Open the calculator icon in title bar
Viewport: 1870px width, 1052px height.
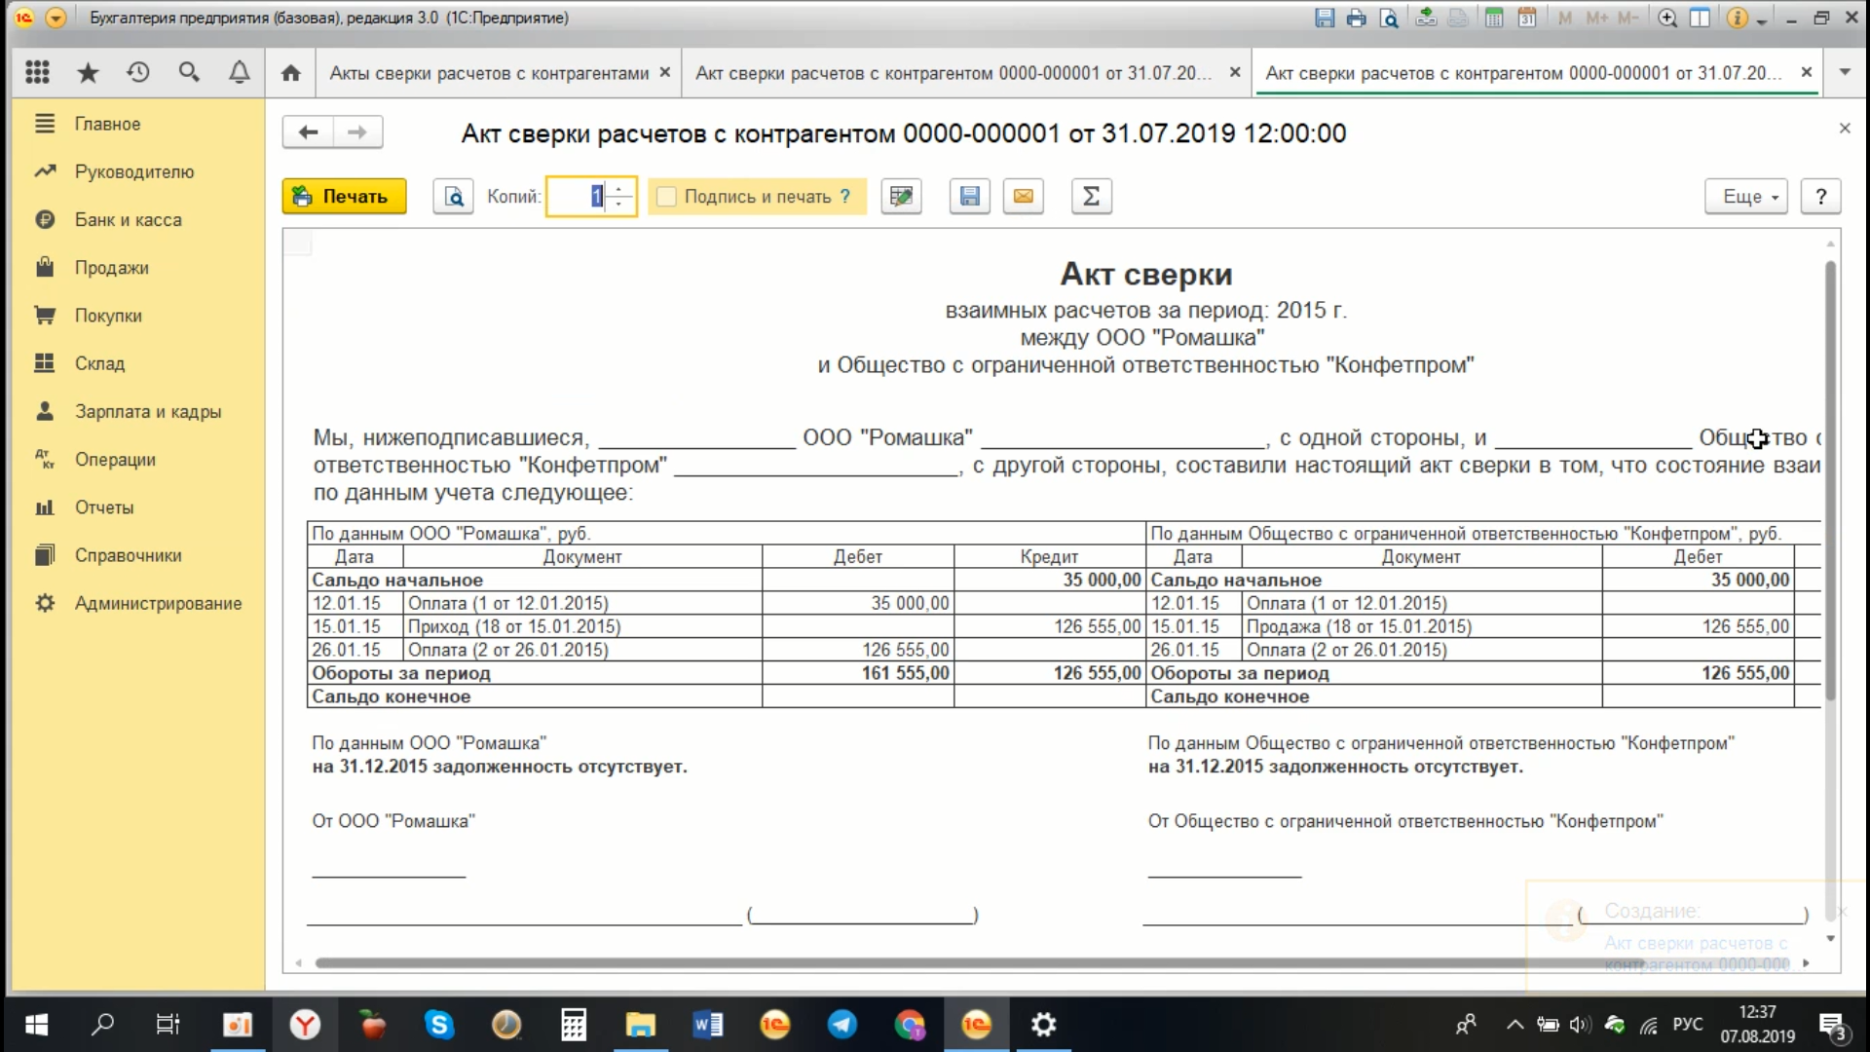[1494, 18]
